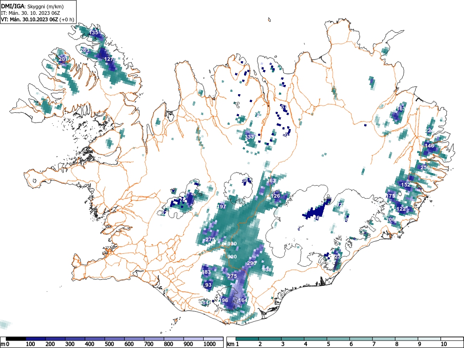This screenshot has height=348, width=464.
Task: Click the 'm 0' legend label
Action: (5, 344)
